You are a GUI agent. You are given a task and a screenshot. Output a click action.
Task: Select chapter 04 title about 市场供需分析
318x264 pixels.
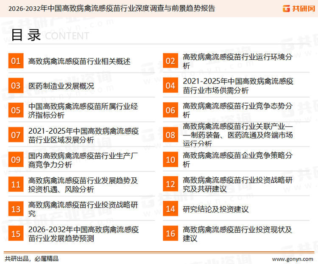pyautogui.click(x=238, y=86)
